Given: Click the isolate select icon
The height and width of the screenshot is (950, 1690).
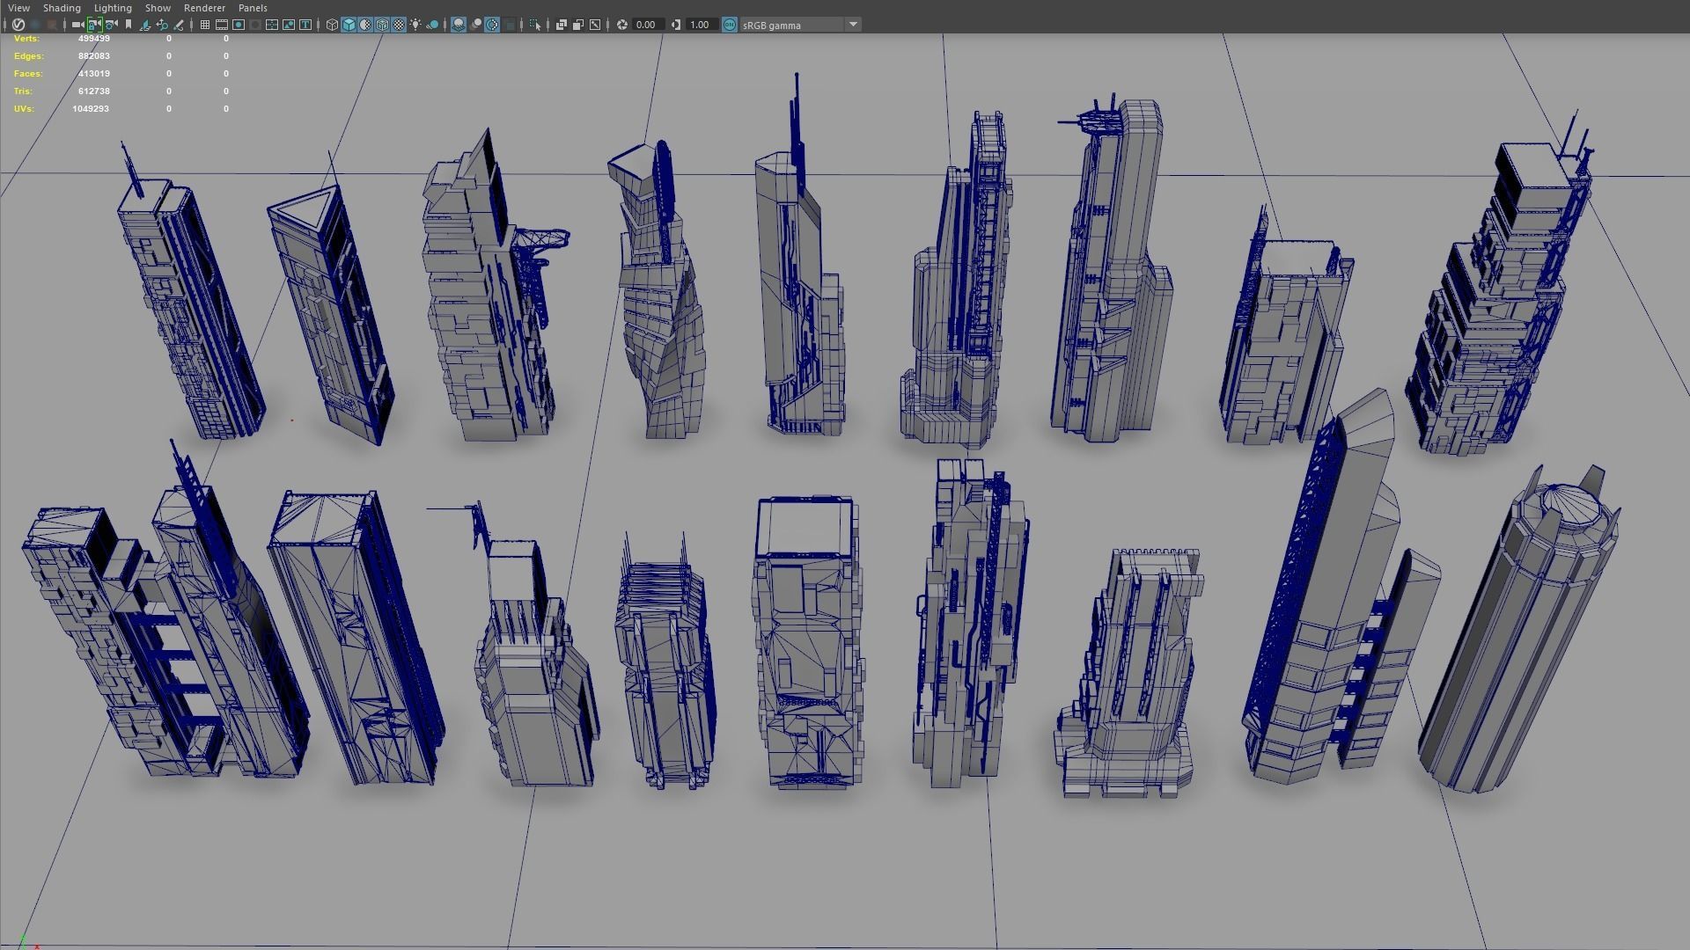Looking at the screenshot, I should click(533, 25).
